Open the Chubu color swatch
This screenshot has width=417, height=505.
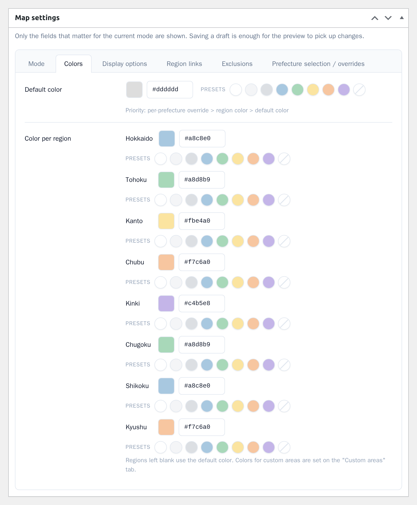pyautogui.click(x=166, y=262)
